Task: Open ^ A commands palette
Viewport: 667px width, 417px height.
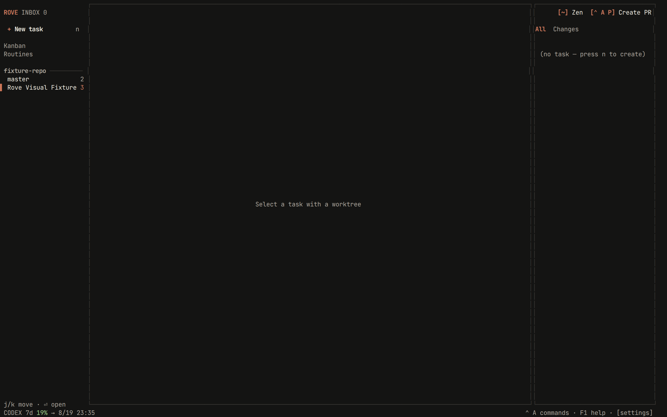Action: point(547,413)
